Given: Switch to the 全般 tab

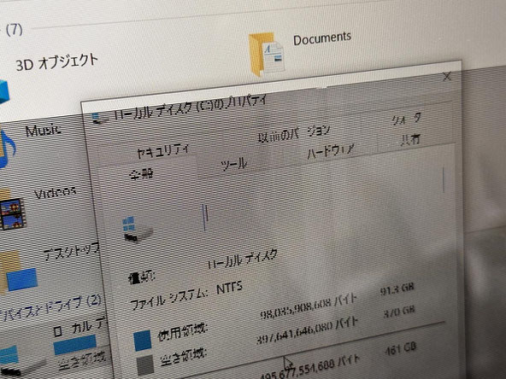Looking at the screenshot, I should pyautogui.click(x=141, y=174).
